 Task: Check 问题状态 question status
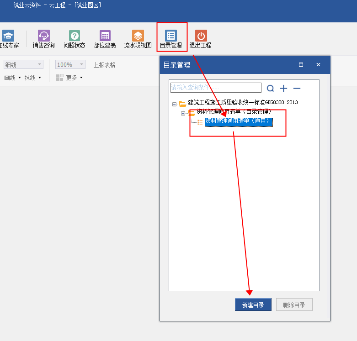pyautogui.click(x=75, y=39)
